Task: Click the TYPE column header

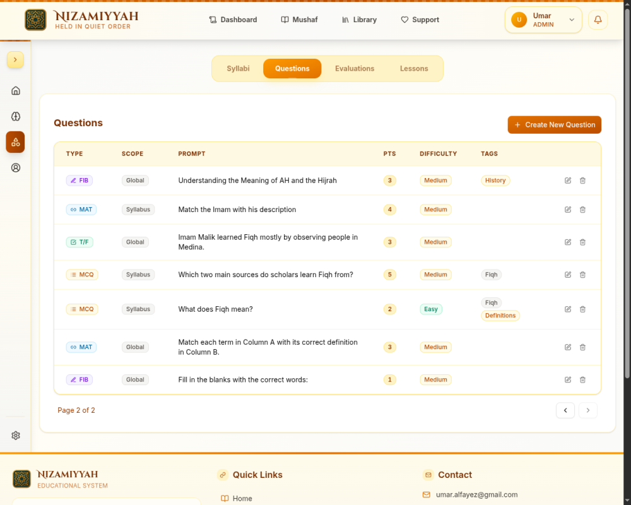Action: pyautogui.click(x=74, y=154)
